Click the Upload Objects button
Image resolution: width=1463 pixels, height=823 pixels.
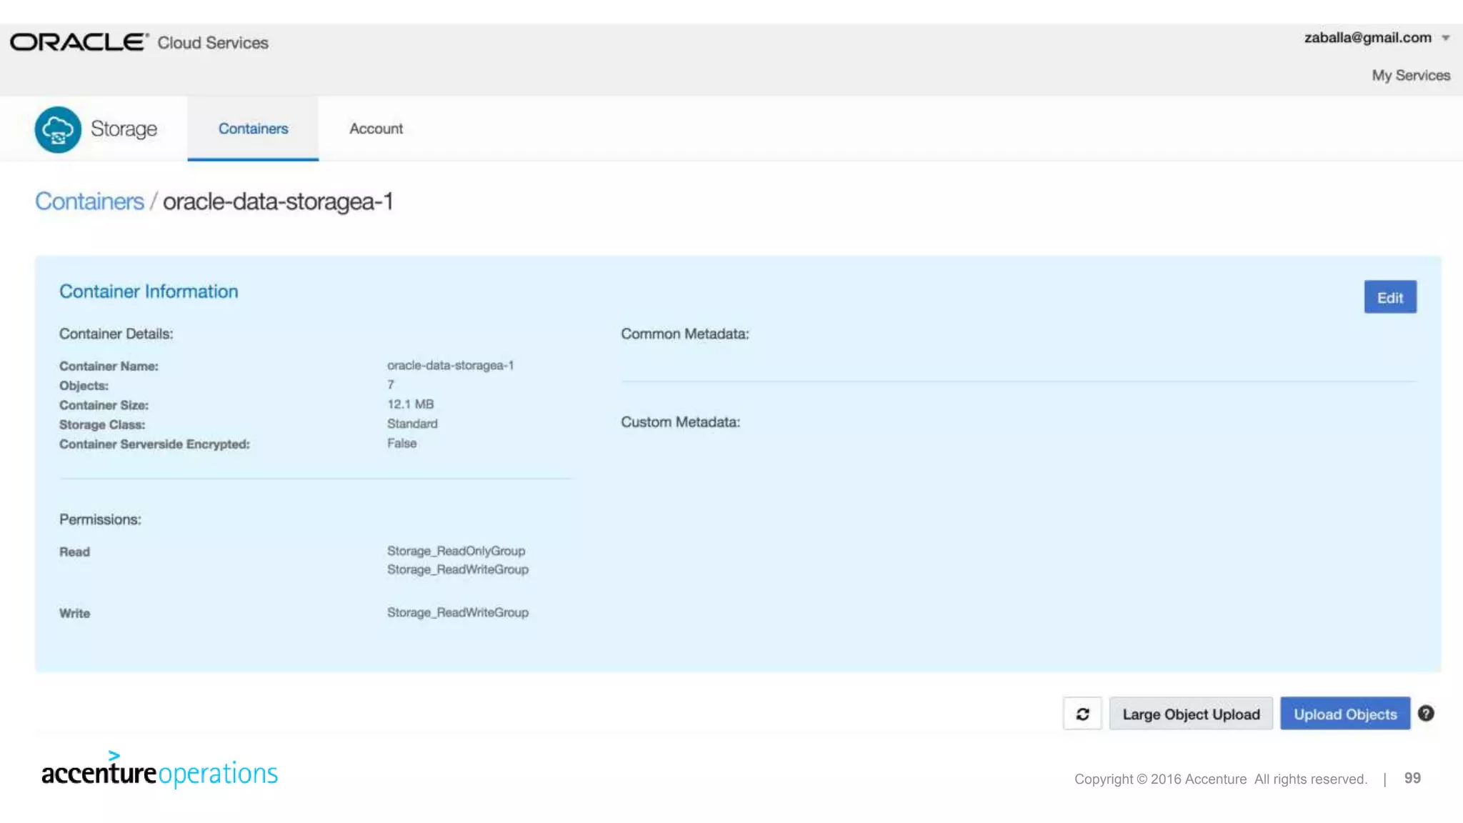click(1344, 714)
